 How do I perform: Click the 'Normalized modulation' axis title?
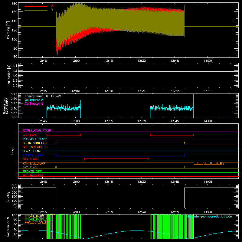point(6,106)
